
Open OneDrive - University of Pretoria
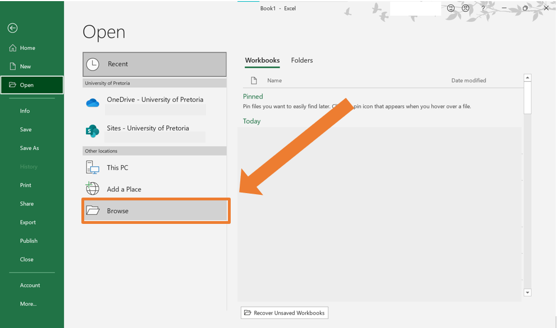[x=154, y=102]
